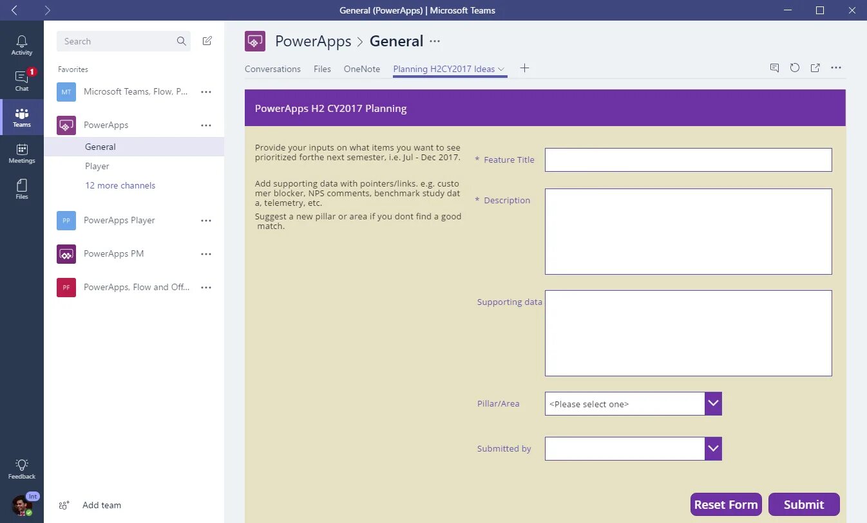The image size is (867, 523).
Task: Click inside the Feature Title field
Action: point(688,160)
